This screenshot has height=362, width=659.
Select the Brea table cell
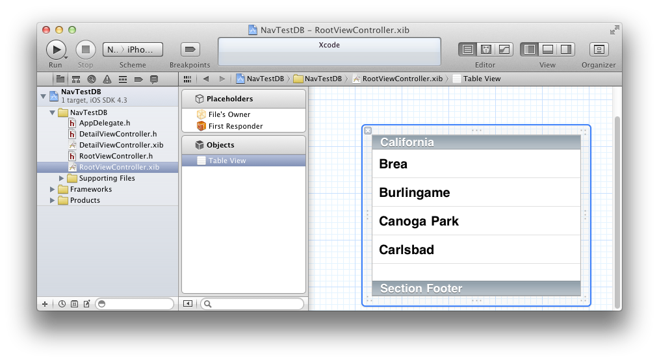(x=476, y=164)
